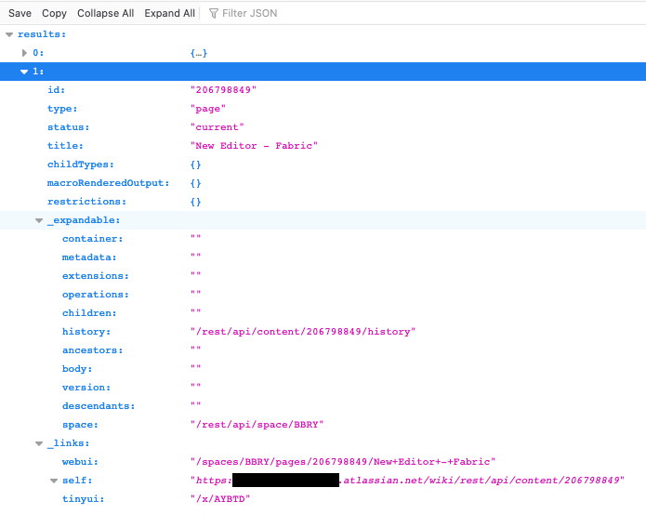Click the id value "206798849"
The image size is (646, 514).
(x=223, y=90)
